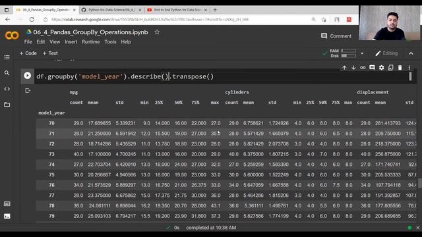Clear the cell output icon
Image resolution: width=422 pixels, height=237 pixels.
[x=28, y=91]
